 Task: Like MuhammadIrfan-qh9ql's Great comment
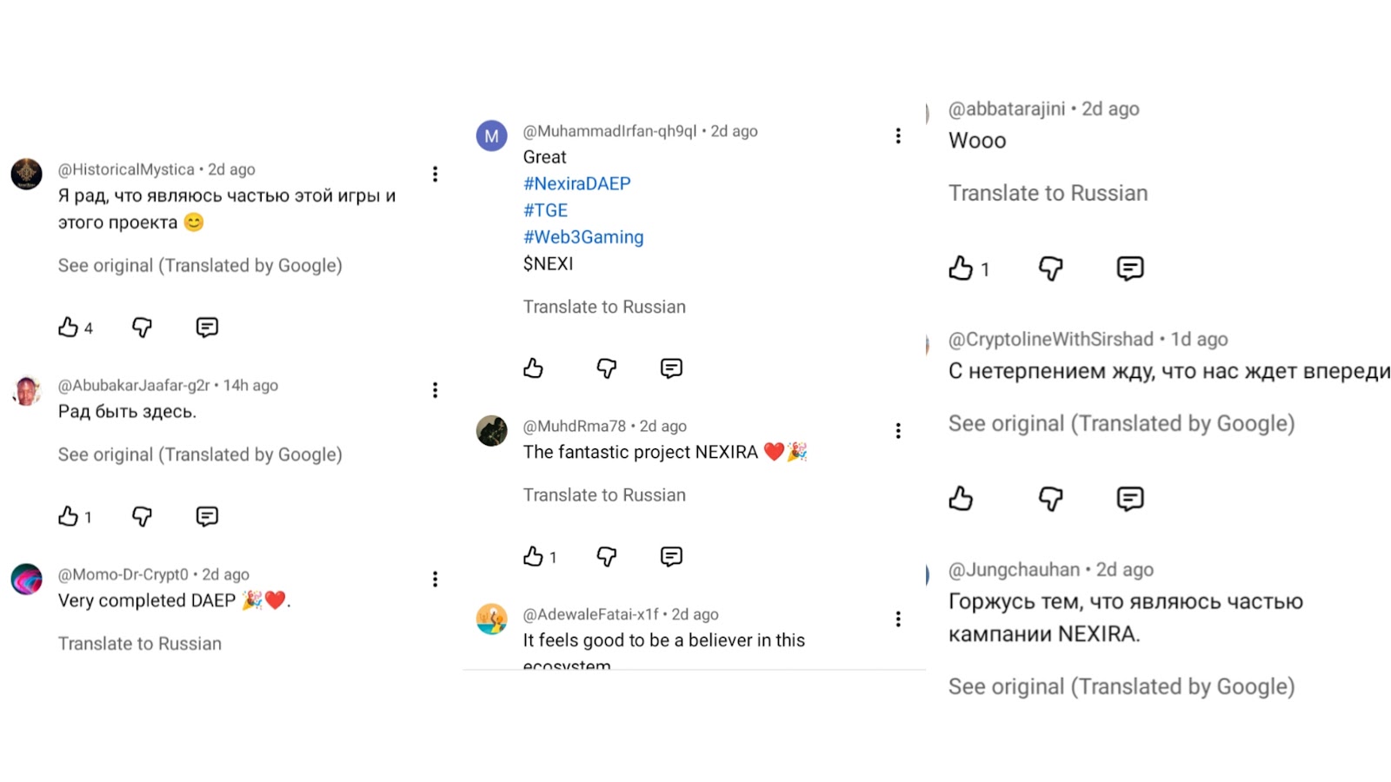tap(533, 368)
